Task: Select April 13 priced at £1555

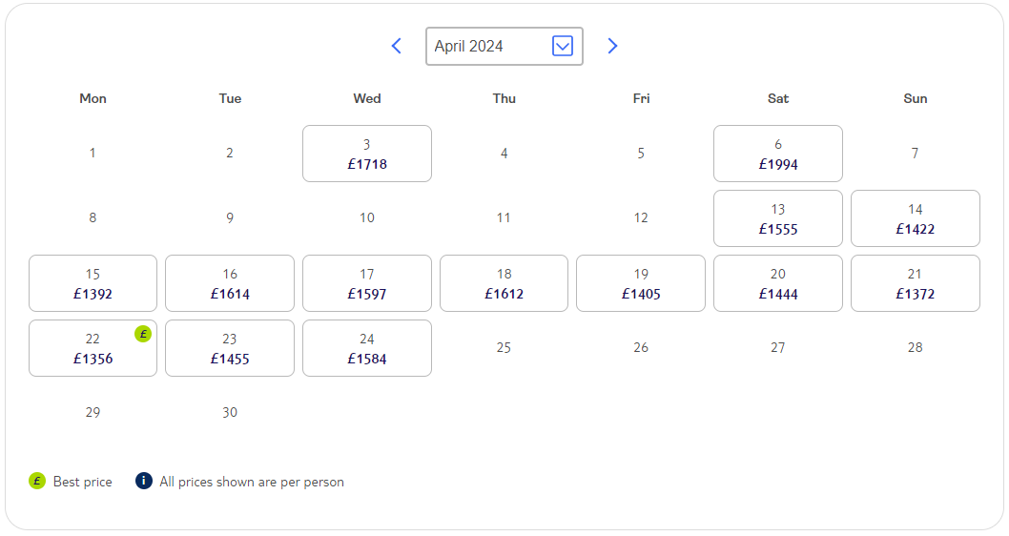Action: pyautogui.click(x=778, y=218)
